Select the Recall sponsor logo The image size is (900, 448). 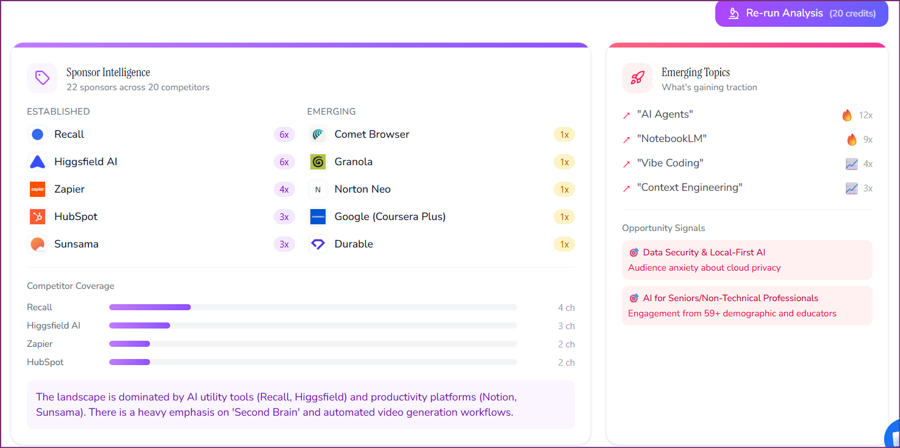tap(37, 134)
